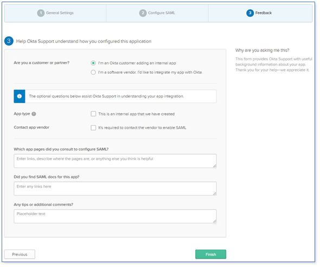Click the 'Help Okta Support understand' heading text
Viewport: 320px width, 267px height.
pos(84,41)
